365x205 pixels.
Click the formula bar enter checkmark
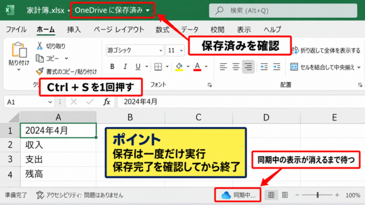click(x=90, y=102)
